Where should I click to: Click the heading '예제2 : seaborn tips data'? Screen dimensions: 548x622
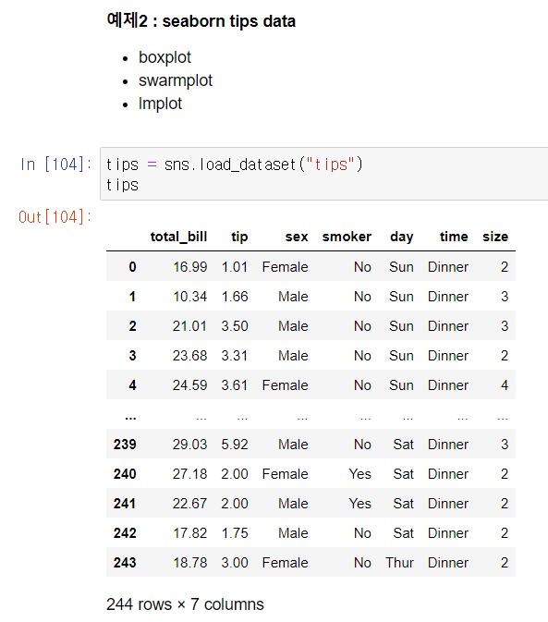[201, 20]
